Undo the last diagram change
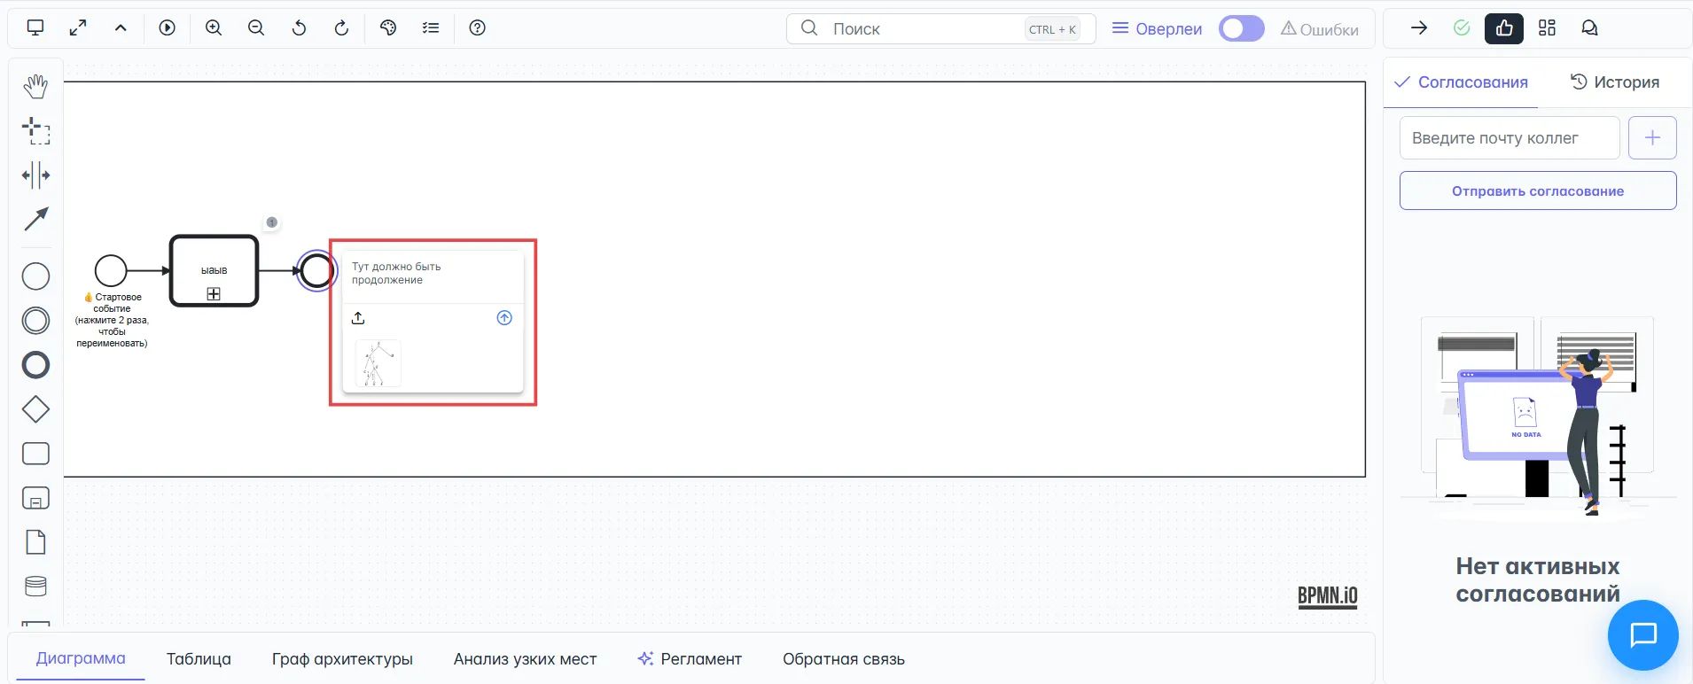Viewport: 1693px width, 684px height. coord(299,28)
